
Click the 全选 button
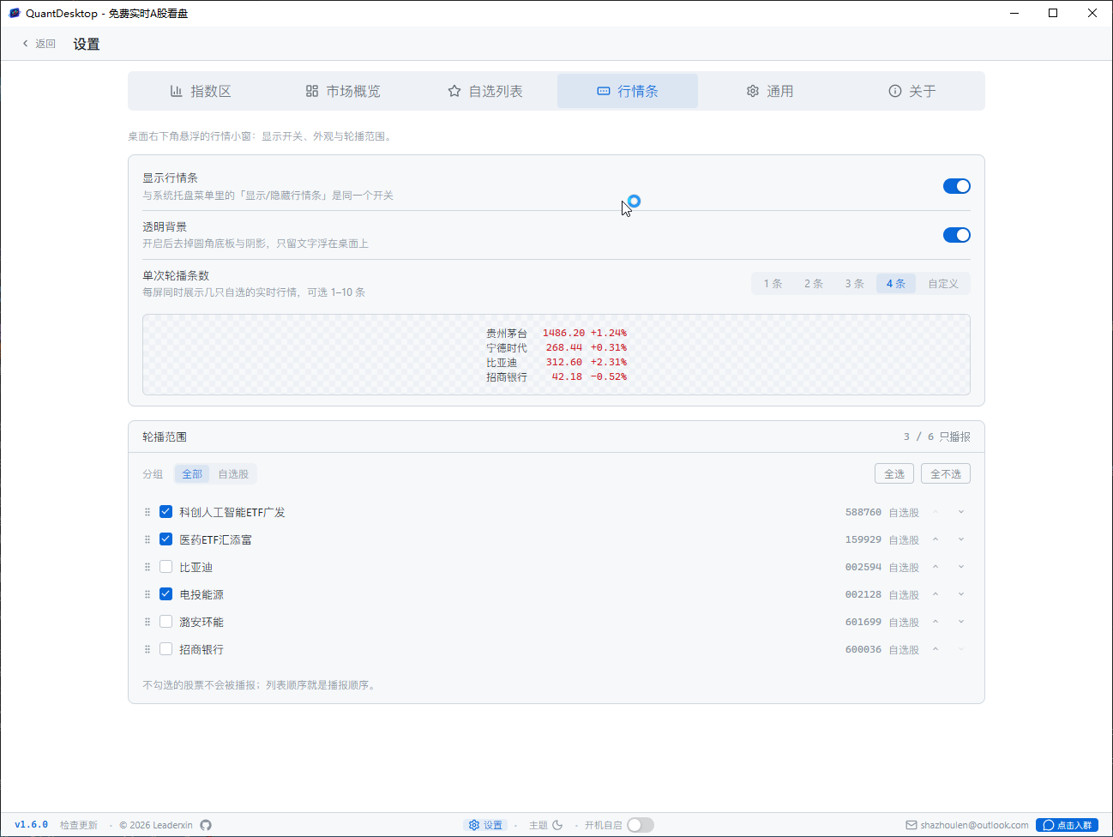pyautogui.click(x=894, y=473)
